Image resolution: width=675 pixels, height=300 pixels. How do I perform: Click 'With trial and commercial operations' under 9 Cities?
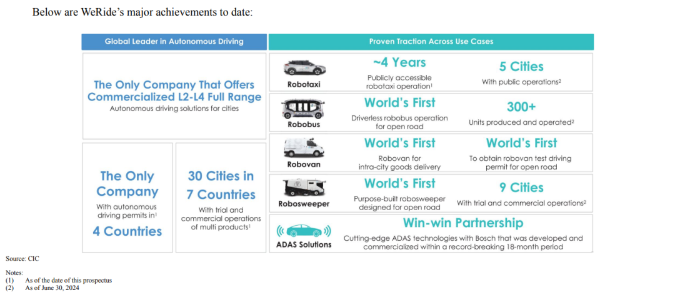pos(521,203)
